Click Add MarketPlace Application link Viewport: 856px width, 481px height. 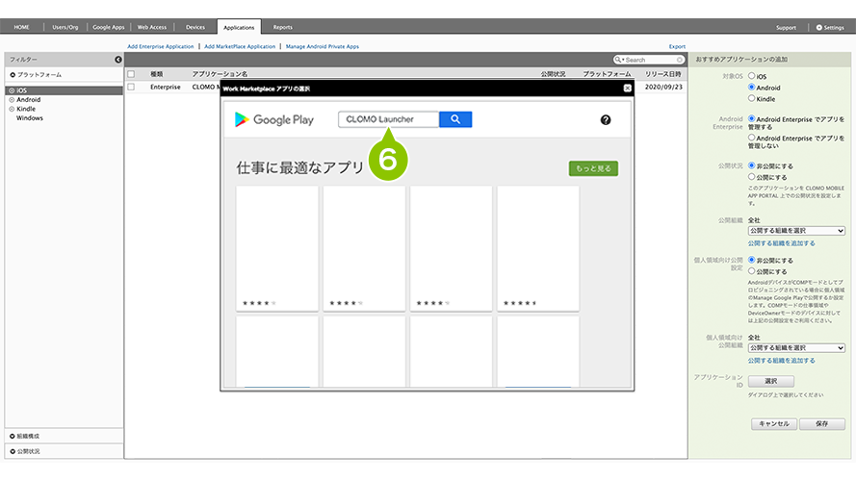[240, 47]
